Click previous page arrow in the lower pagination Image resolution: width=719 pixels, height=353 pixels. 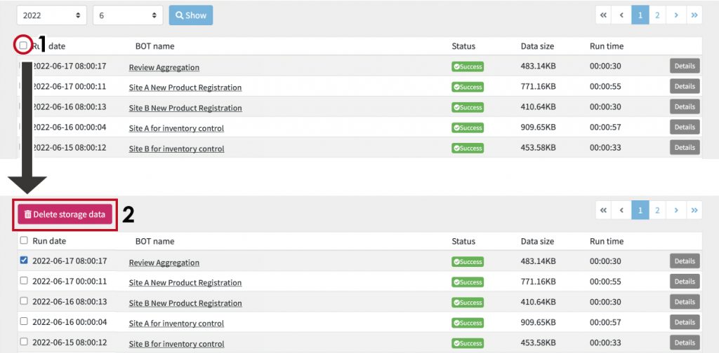pos(621,210)
